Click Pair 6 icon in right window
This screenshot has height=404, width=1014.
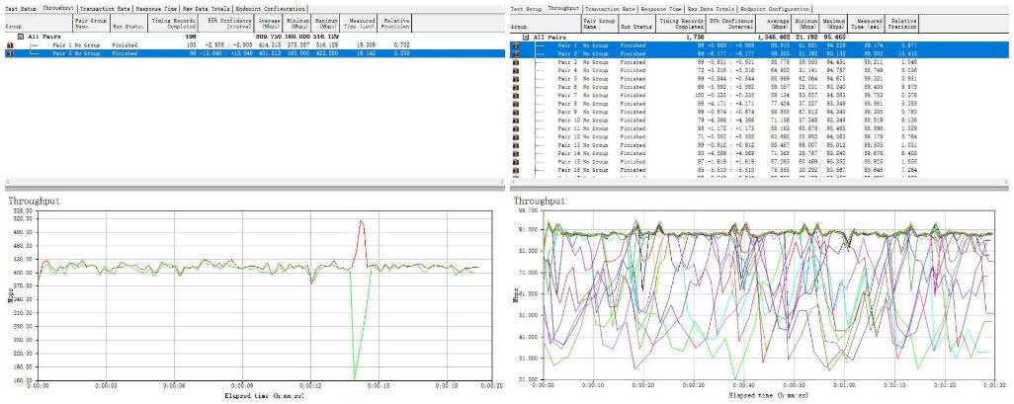[x=516, y=86]
